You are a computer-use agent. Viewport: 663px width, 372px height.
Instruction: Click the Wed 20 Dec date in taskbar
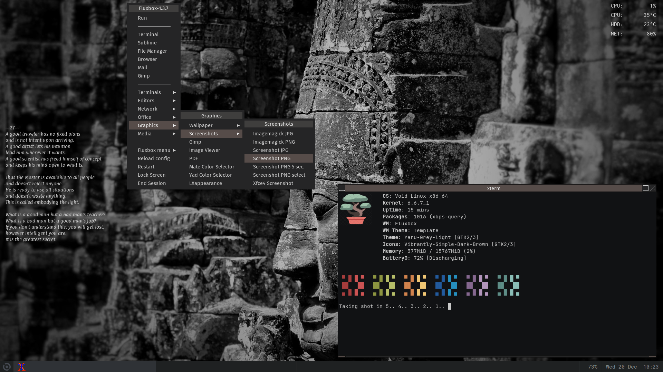coord(621,367)
